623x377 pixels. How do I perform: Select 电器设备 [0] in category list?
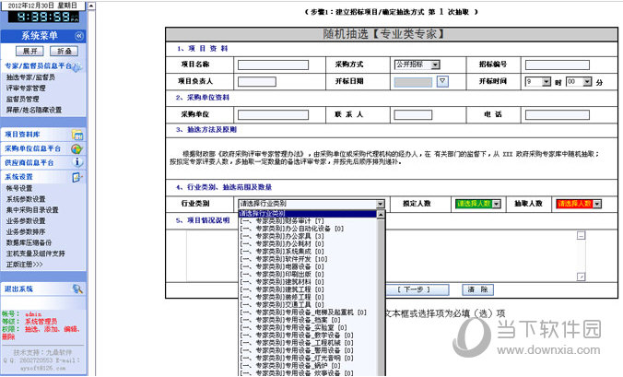tap(308, 266)
